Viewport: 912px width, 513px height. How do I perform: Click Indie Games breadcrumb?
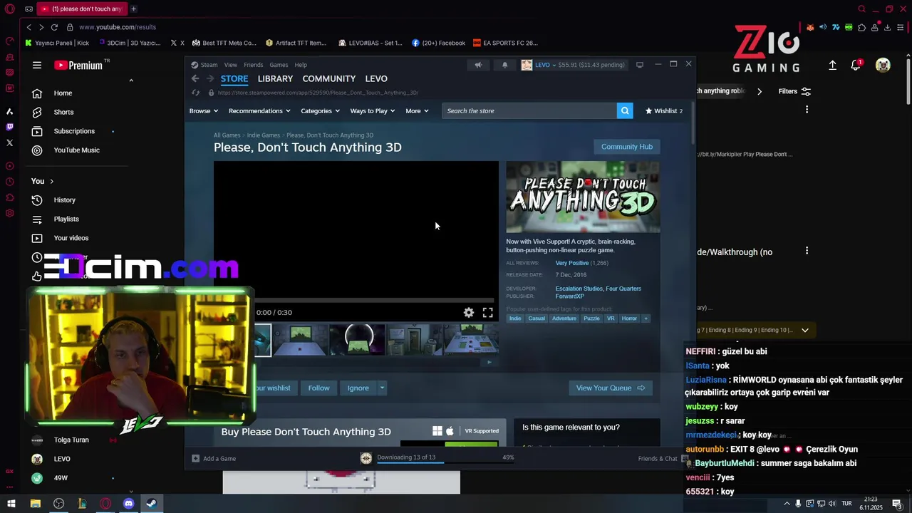pyautogui.click(x=263, y=135)
